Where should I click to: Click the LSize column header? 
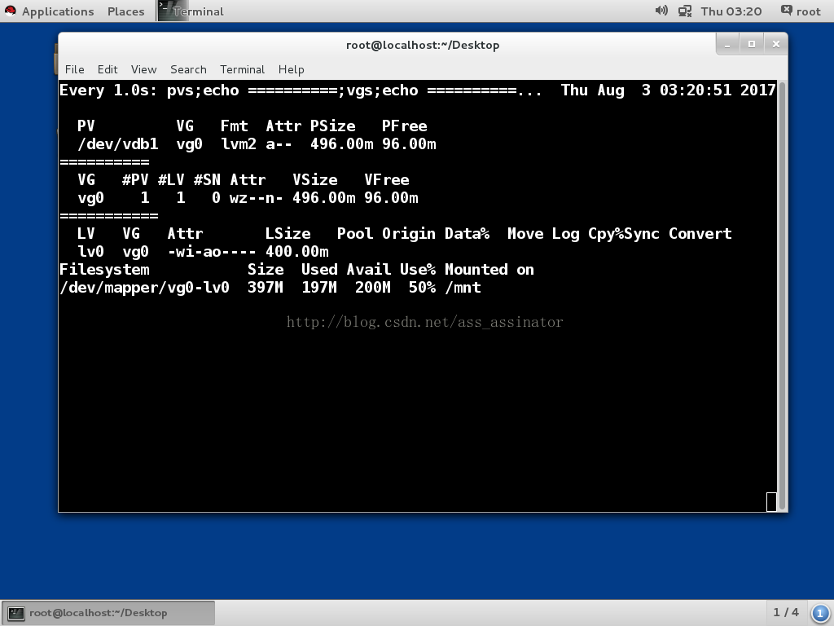[x=288, y=234]
